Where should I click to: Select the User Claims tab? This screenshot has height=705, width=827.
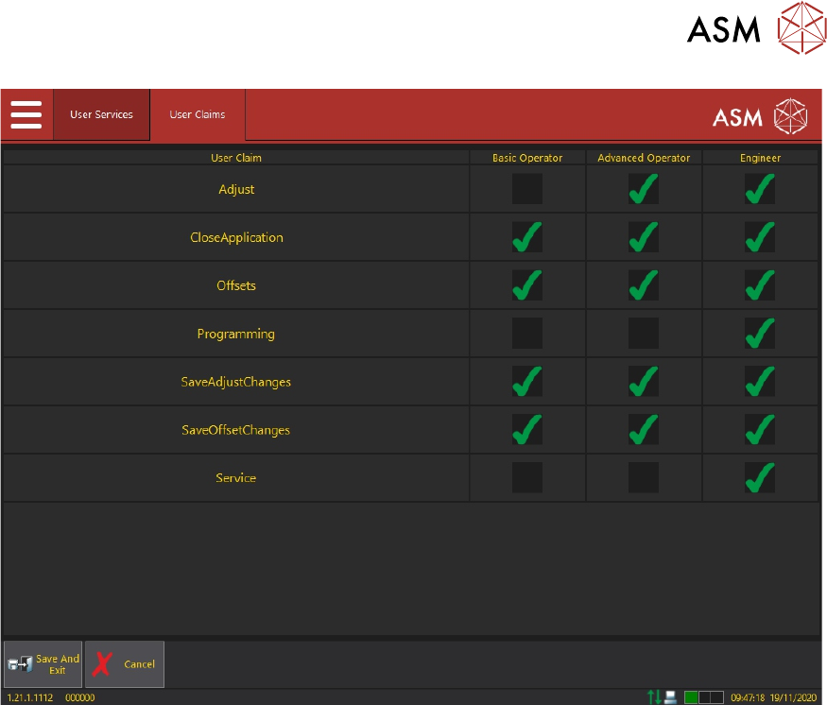198,115
